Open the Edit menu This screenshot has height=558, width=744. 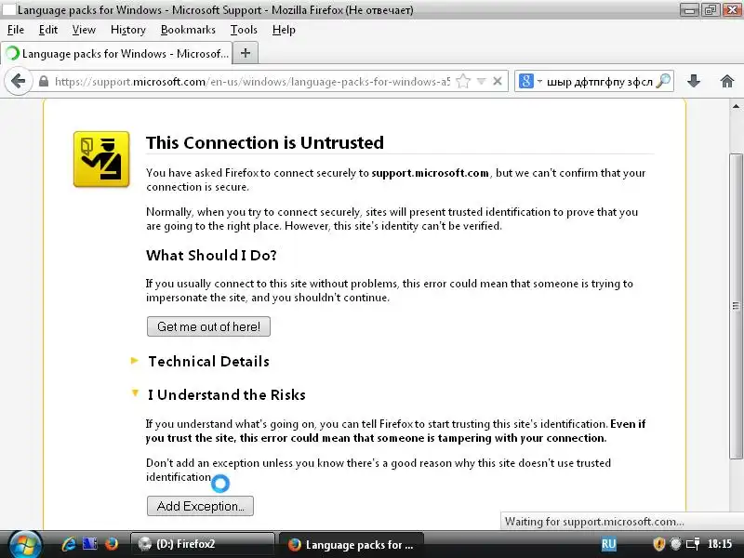pos(48,30)
